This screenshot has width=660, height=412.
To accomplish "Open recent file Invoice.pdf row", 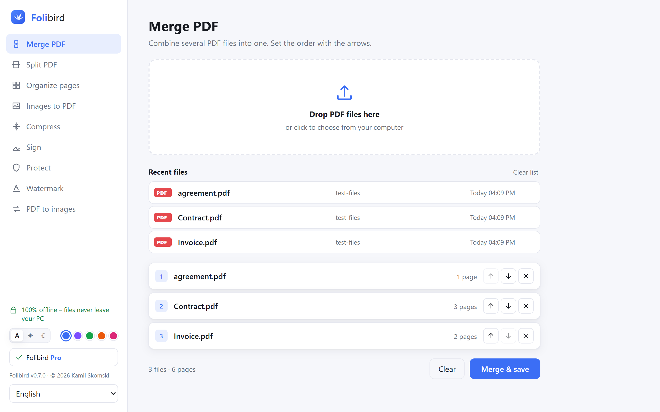I will click(344, 242).
